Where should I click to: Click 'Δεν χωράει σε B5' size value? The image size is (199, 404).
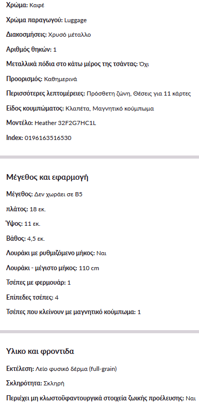pos(58,195)
